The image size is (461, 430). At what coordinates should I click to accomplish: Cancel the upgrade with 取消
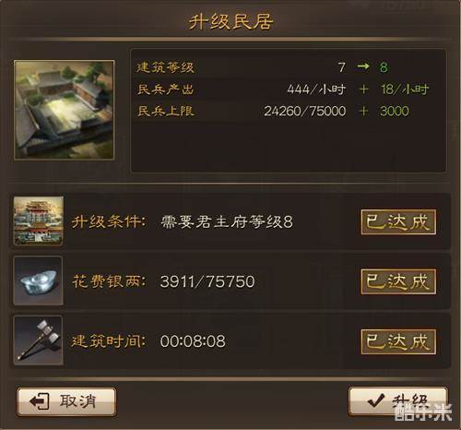[x=66, y=401]
